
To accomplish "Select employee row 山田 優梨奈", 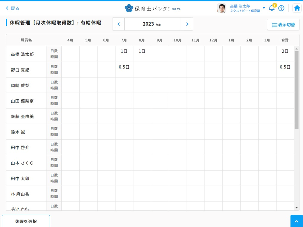I will pos(22,101).
